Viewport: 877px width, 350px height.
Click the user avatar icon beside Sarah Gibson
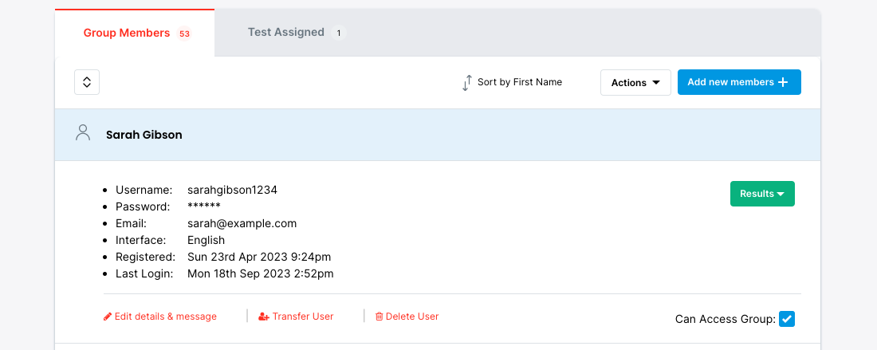(x=82, y=133)
